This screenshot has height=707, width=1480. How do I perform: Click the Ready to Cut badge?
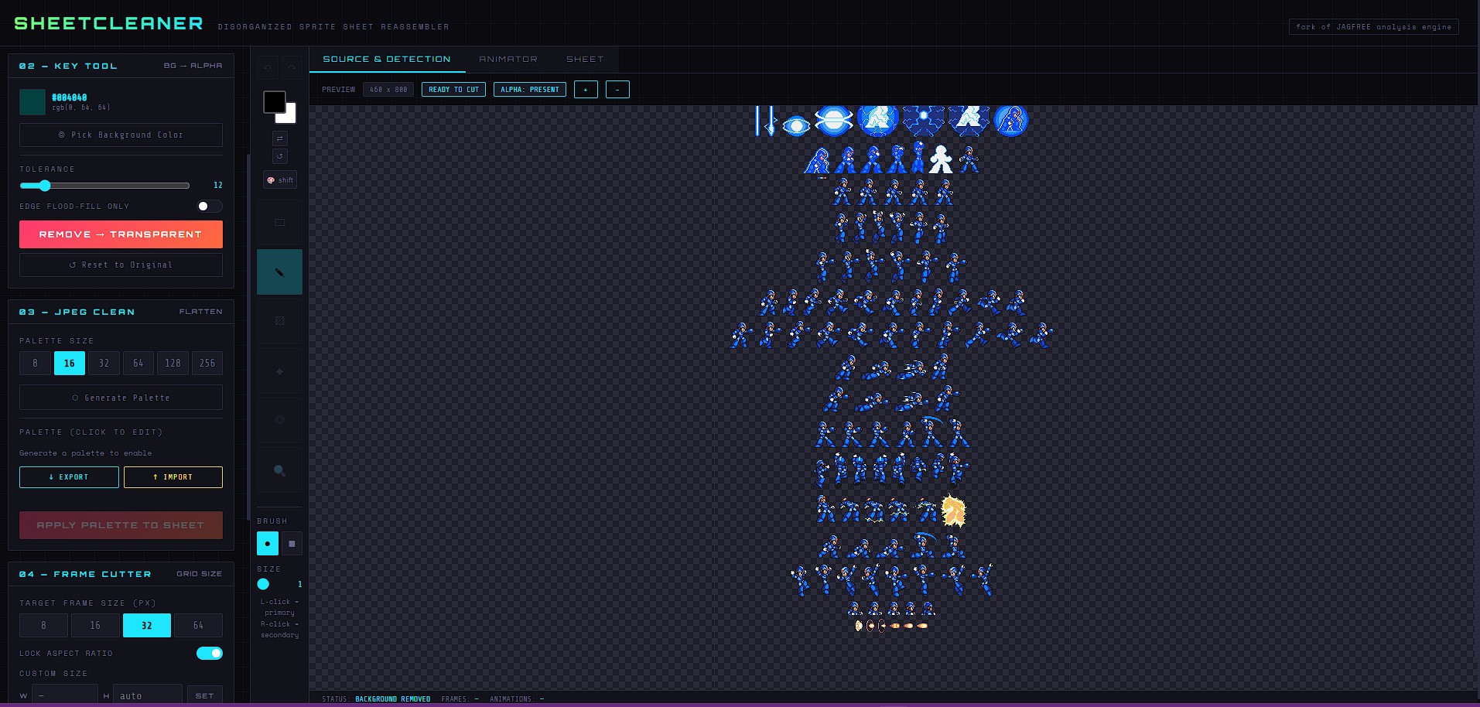[x=454, y=90]
